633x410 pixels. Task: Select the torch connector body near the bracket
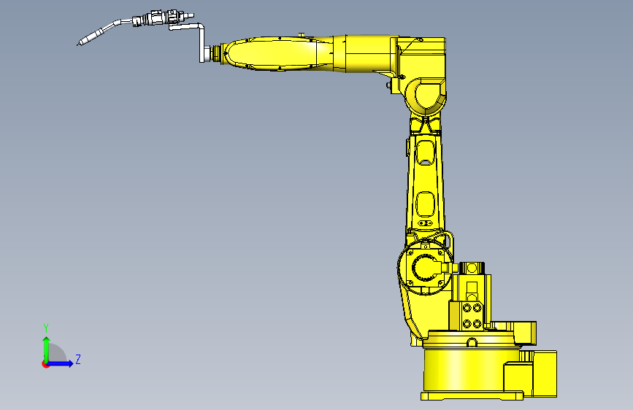(x=164, y=18)
